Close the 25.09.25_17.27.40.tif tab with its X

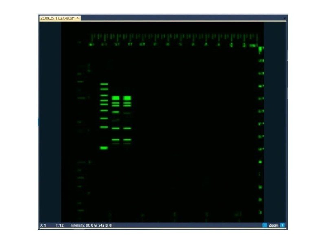(x=77, y=17)
